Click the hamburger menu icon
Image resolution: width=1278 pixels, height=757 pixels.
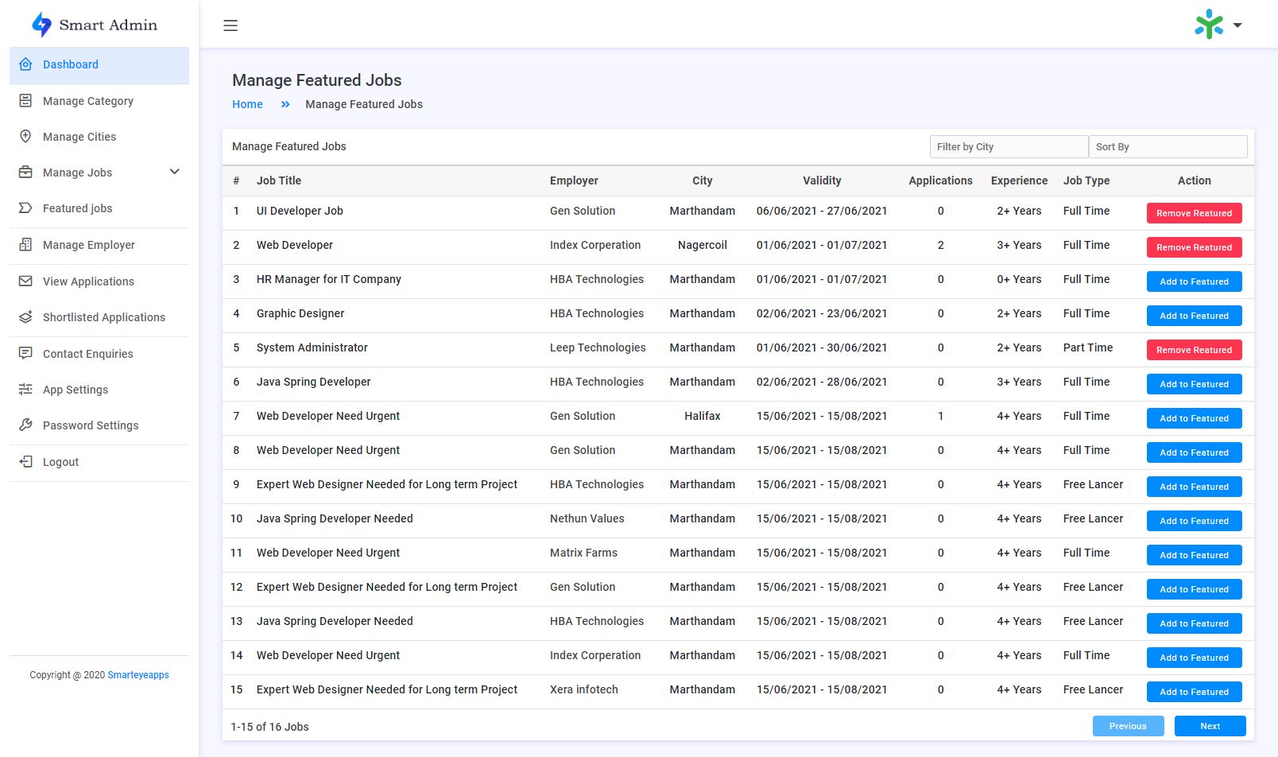point(230,25)
